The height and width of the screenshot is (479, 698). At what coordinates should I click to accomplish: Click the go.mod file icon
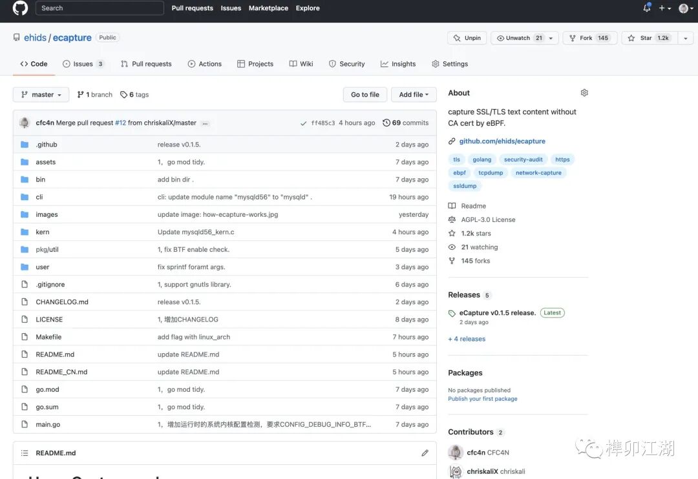25,389
